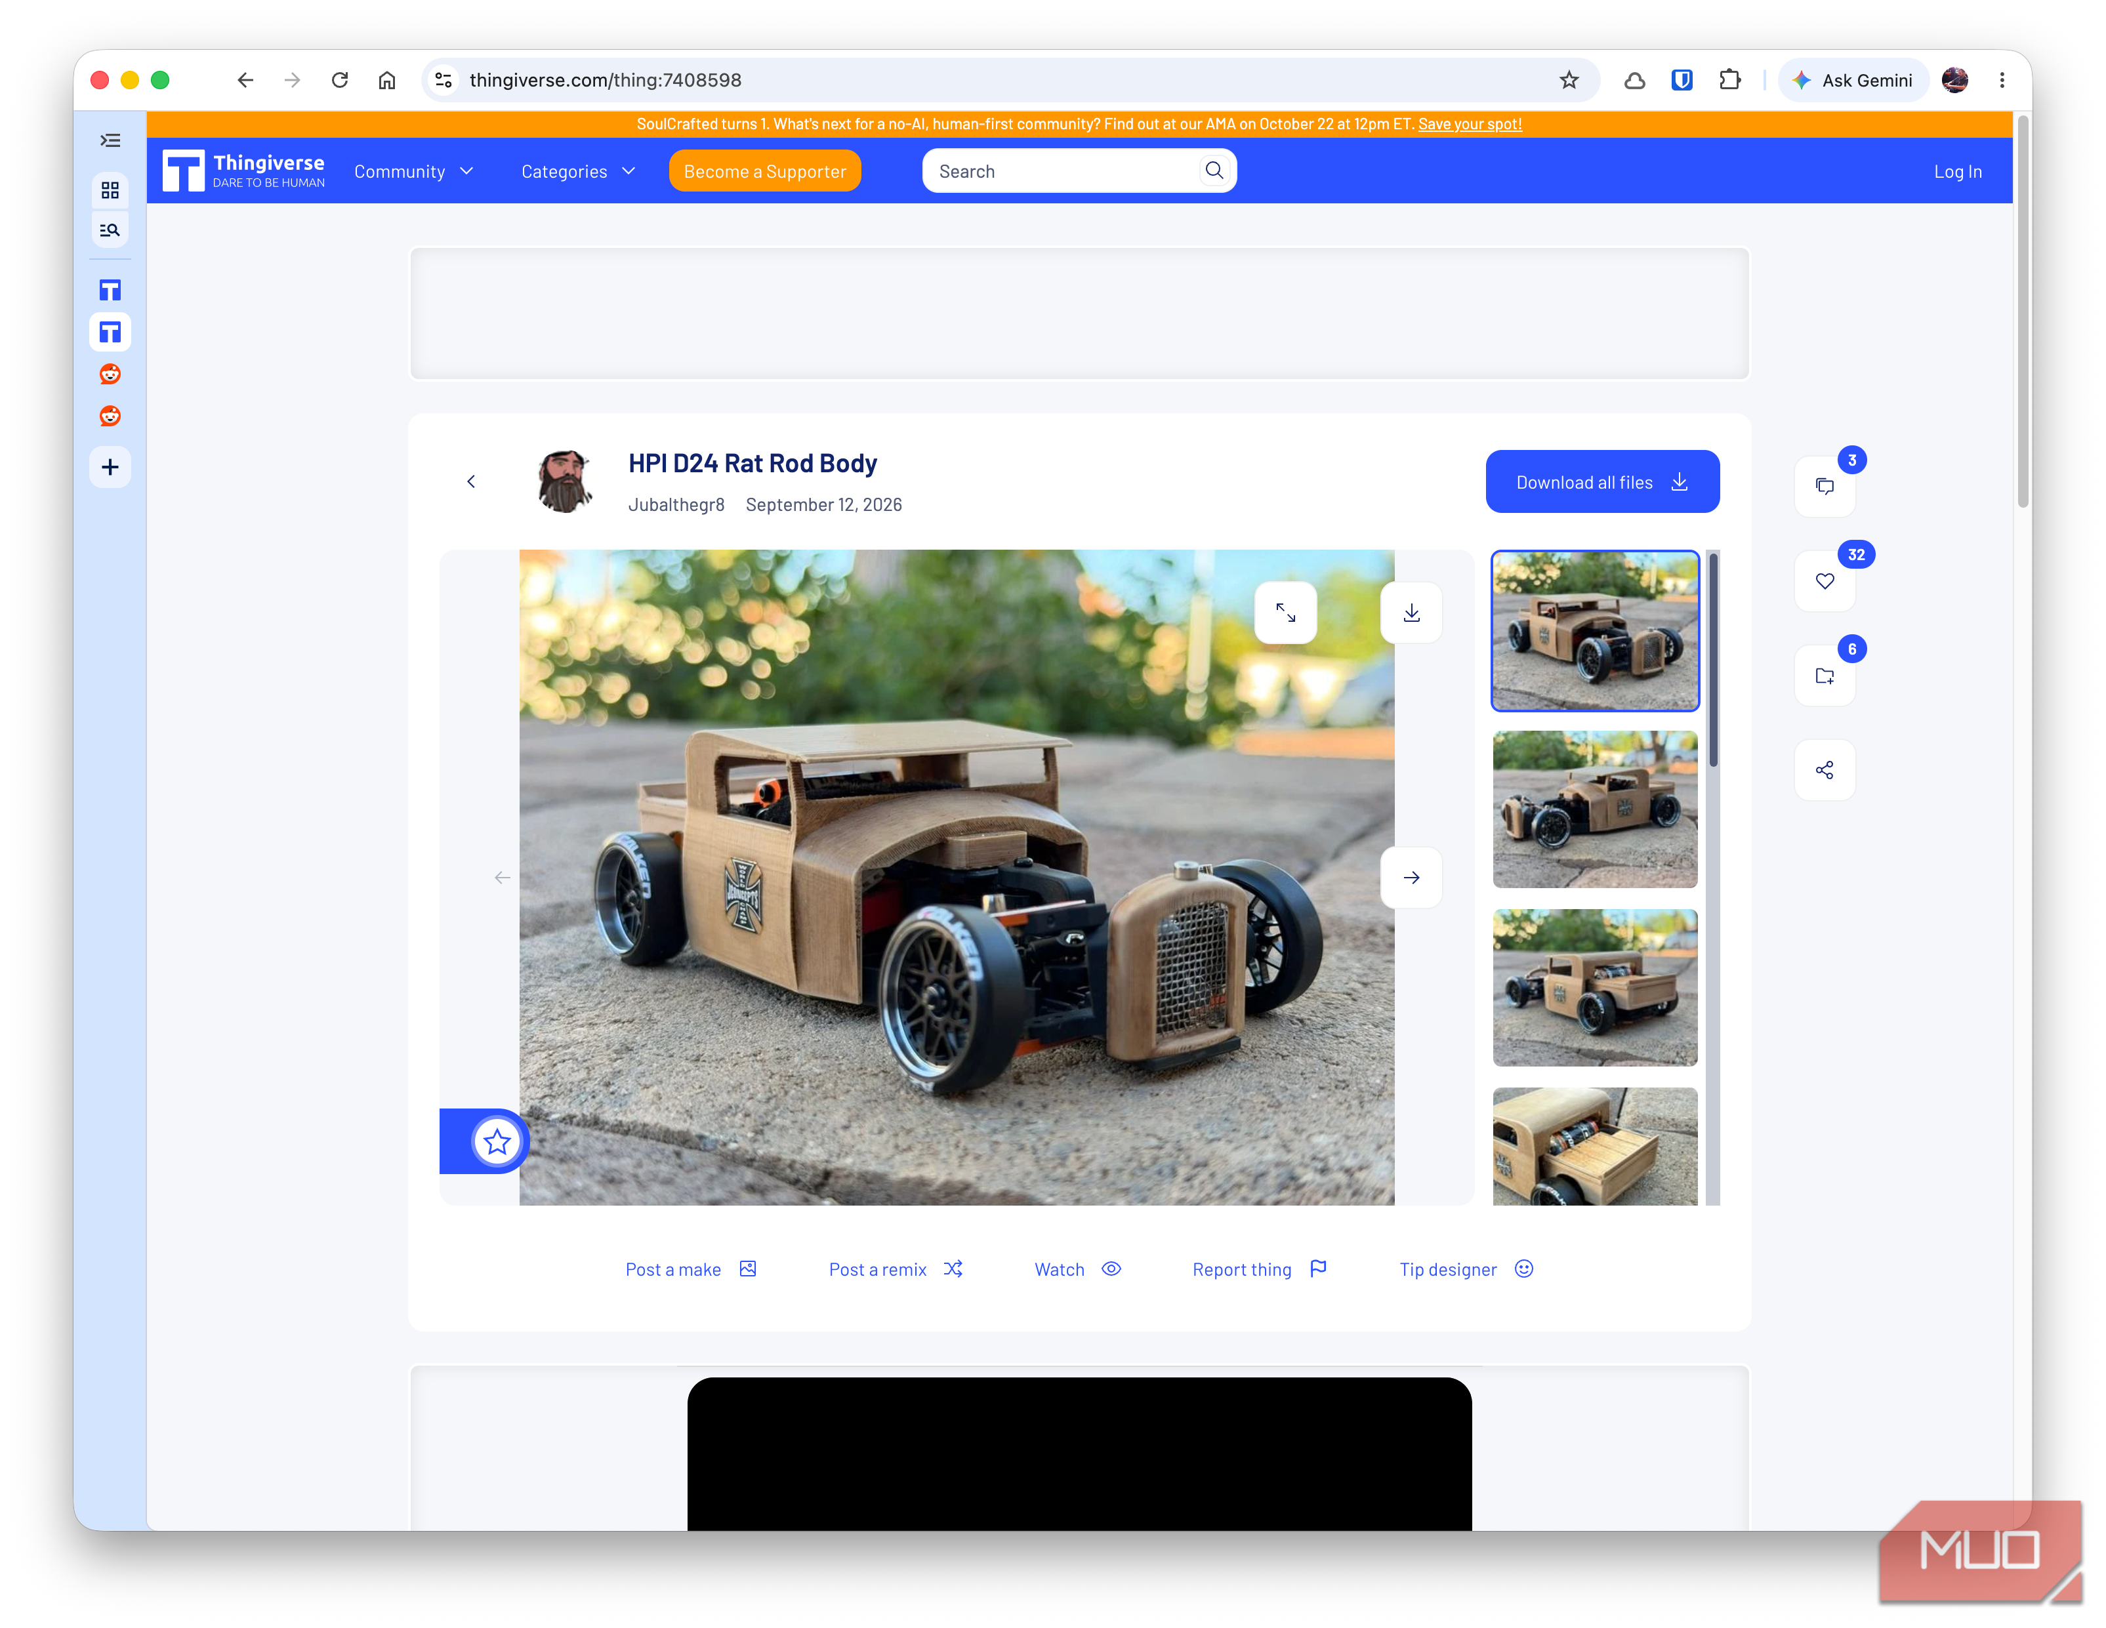Select the second rat rod thumbnail

coord(1595,809)
